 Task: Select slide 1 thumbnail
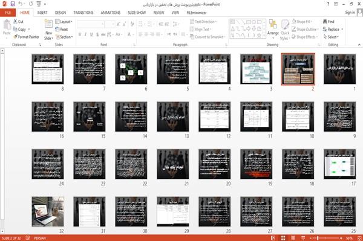pyautogui.click(x=339, y=69)
